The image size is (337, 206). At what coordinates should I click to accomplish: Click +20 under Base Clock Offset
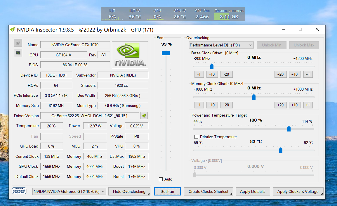[280, 75]
